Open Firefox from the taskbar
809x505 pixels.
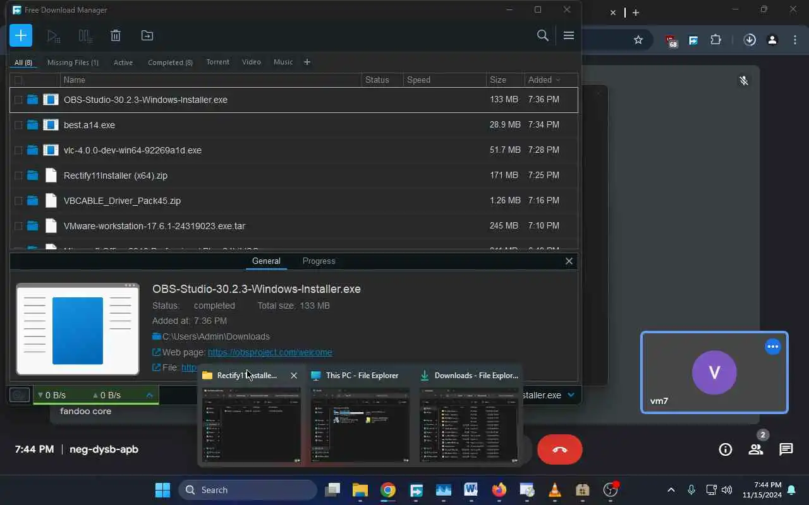point(499,490)
